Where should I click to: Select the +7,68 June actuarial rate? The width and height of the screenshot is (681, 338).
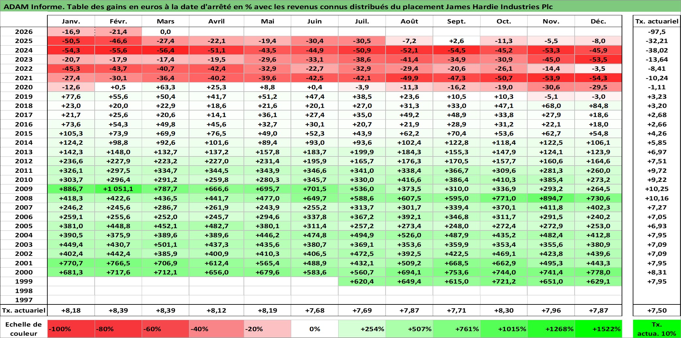point(315,310)
